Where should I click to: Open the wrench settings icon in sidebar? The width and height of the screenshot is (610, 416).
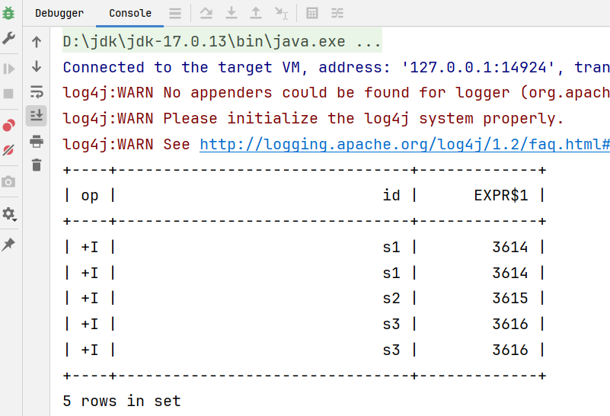pos(8,38)
